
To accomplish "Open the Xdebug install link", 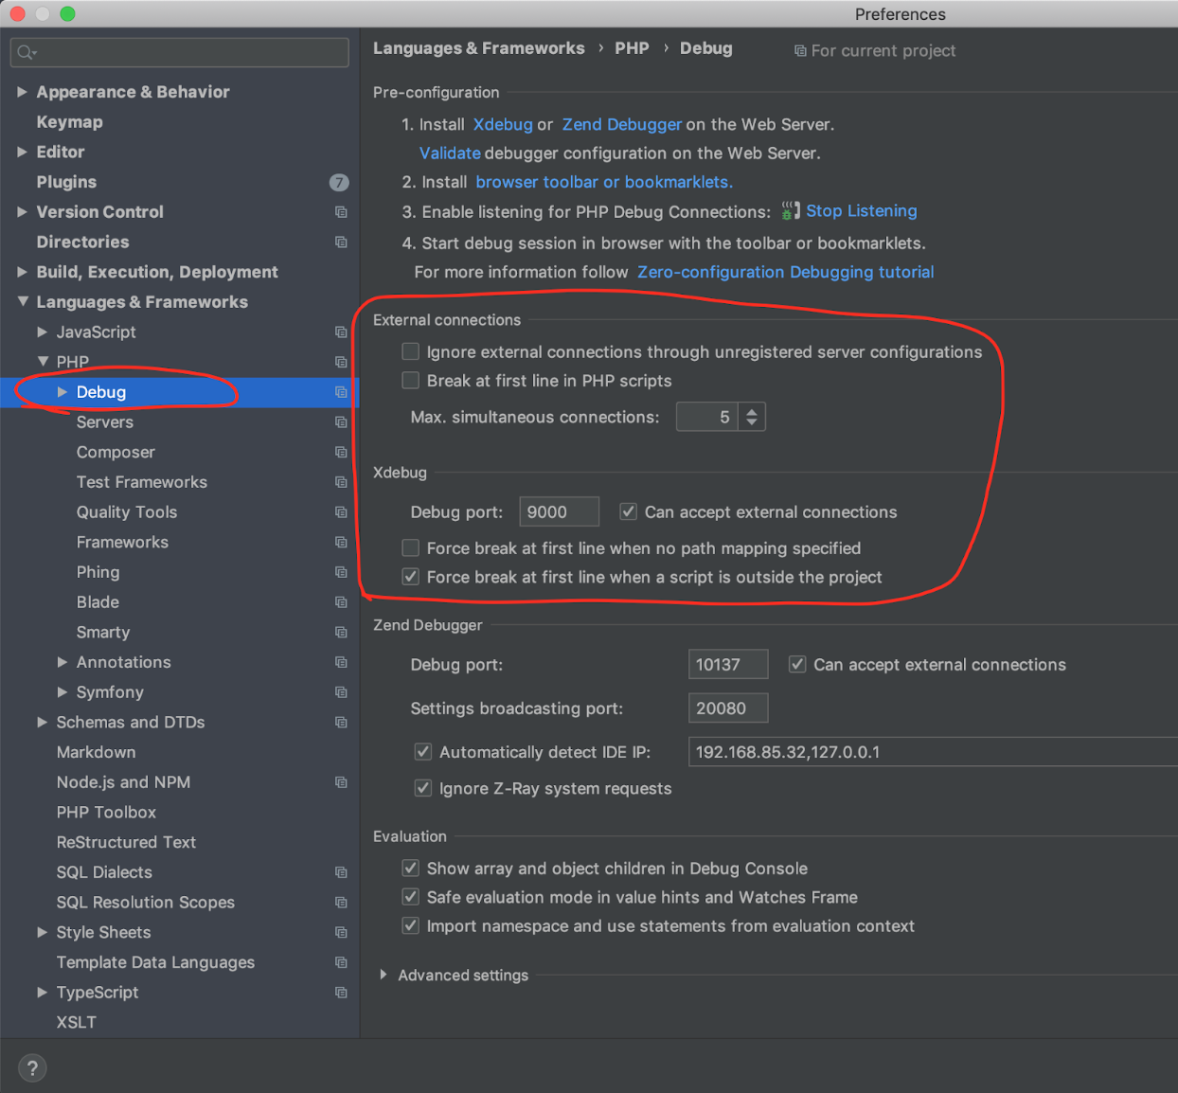I will [x=503, y=124].
